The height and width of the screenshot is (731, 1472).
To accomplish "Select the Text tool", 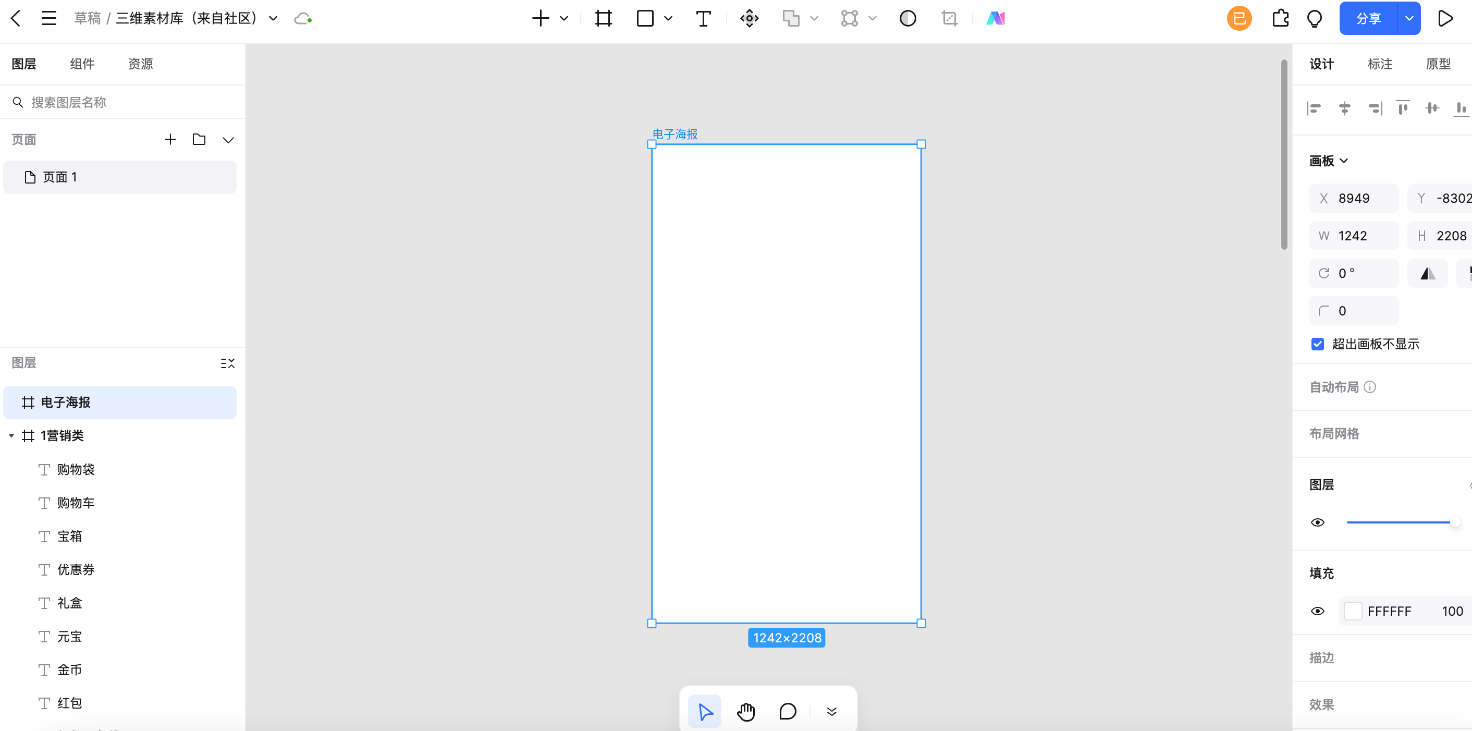I will (704, 18).
